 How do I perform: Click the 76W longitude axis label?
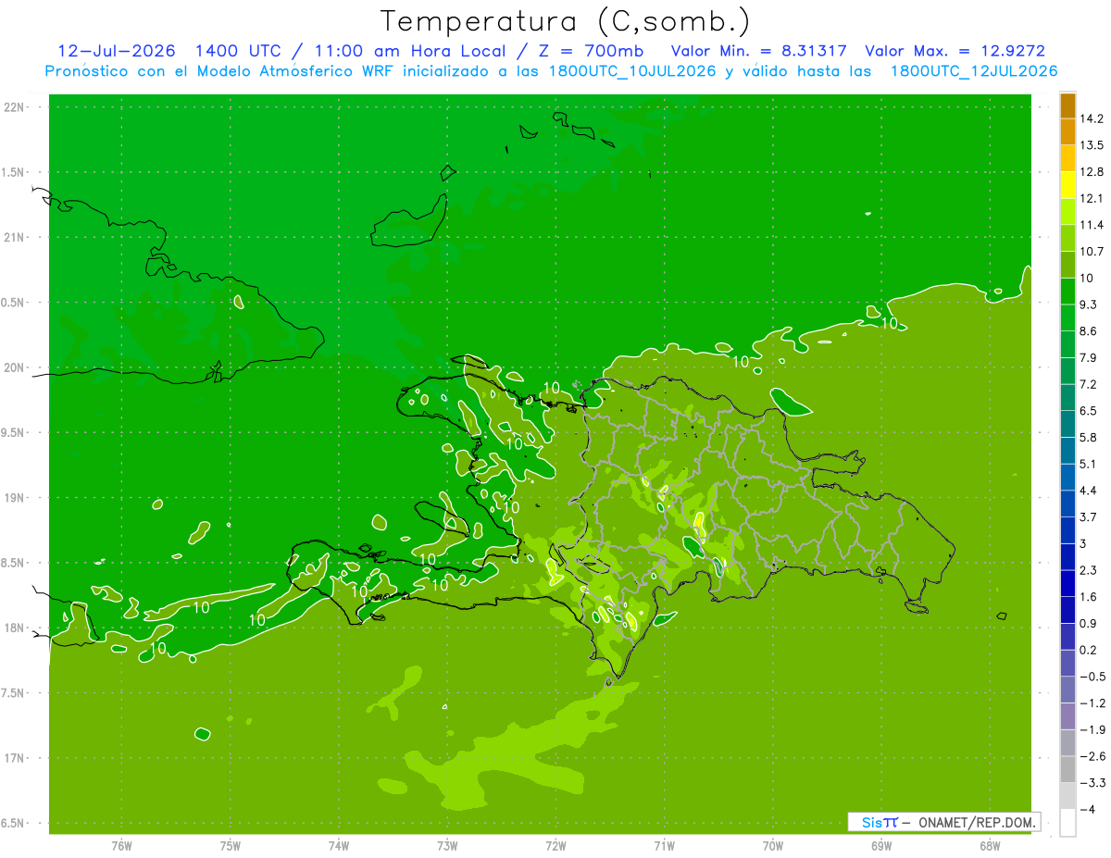[x=121, y=844]
